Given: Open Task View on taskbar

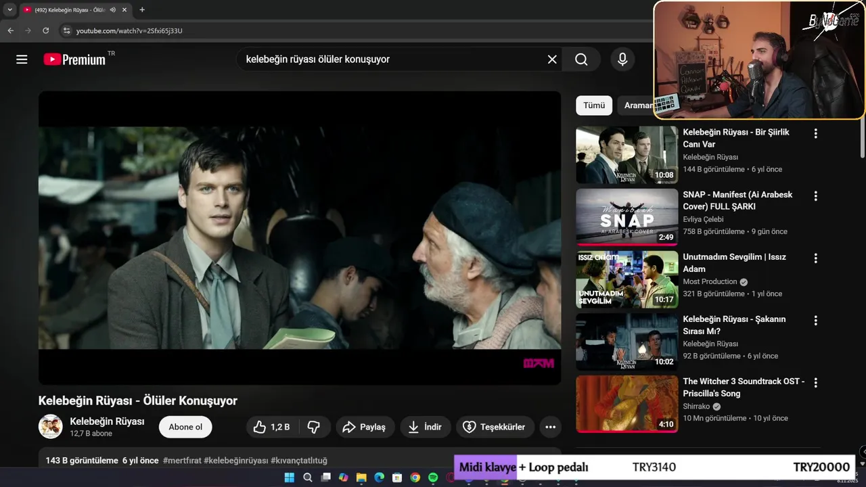Looking at the screenshot, I should point(325,478).
